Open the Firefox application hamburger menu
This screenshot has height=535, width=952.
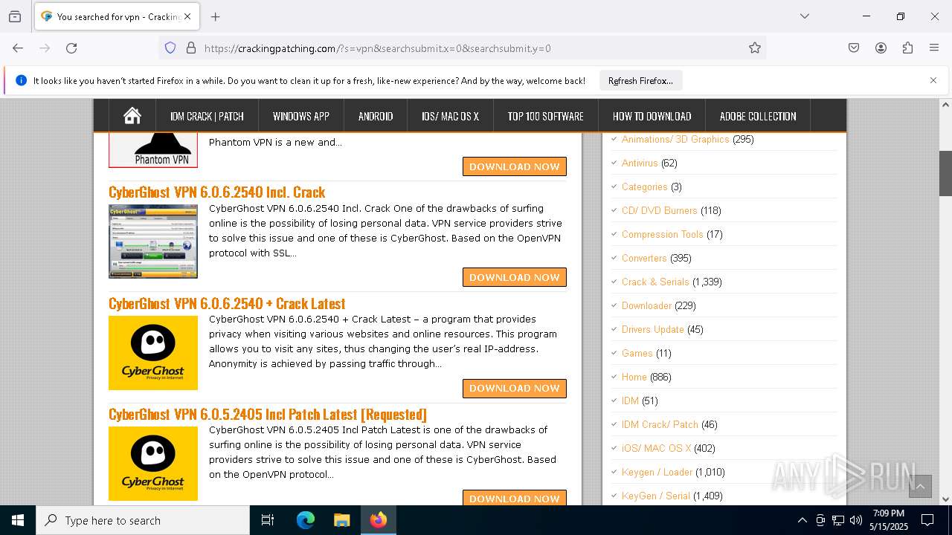point(934,48)
